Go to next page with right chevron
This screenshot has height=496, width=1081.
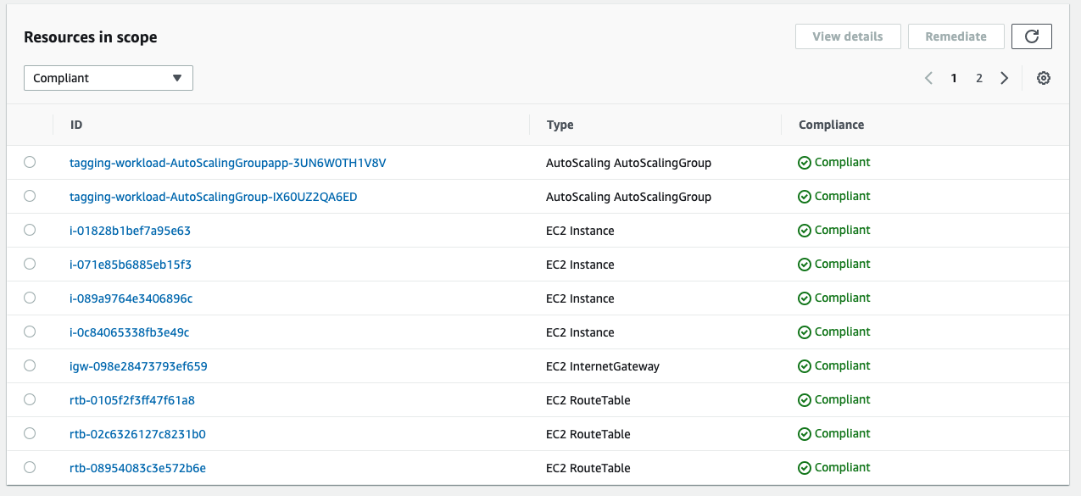[1005, 78]
